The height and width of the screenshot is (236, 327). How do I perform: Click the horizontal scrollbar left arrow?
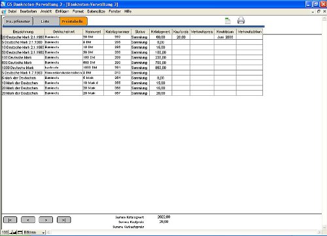48,232
